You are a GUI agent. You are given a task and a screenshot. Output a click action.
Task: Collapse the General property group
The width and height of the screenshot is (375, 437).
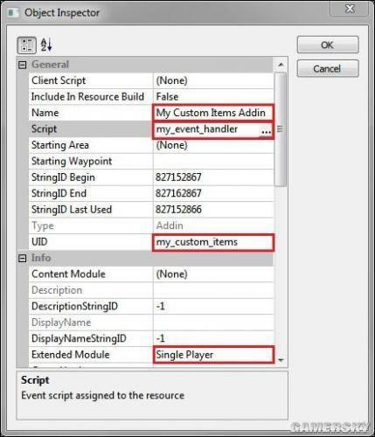[23, 65]
